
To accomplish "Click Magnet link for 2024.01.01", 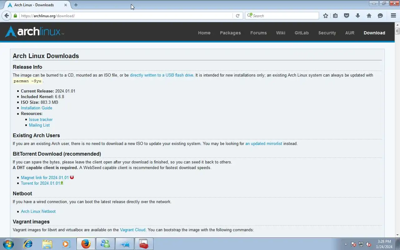I will (45, 177).
